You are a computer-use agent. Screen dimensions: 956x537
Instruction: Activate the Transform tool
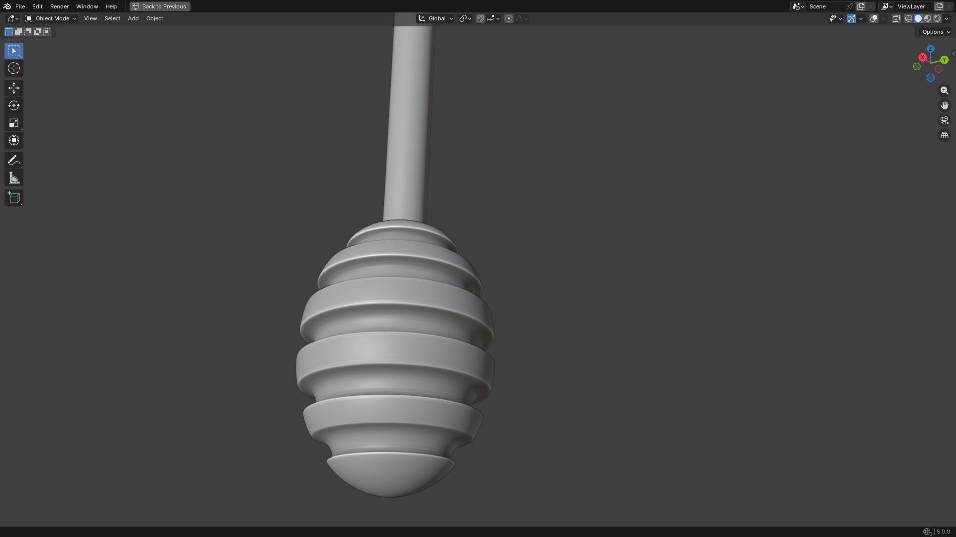point(14,140)
